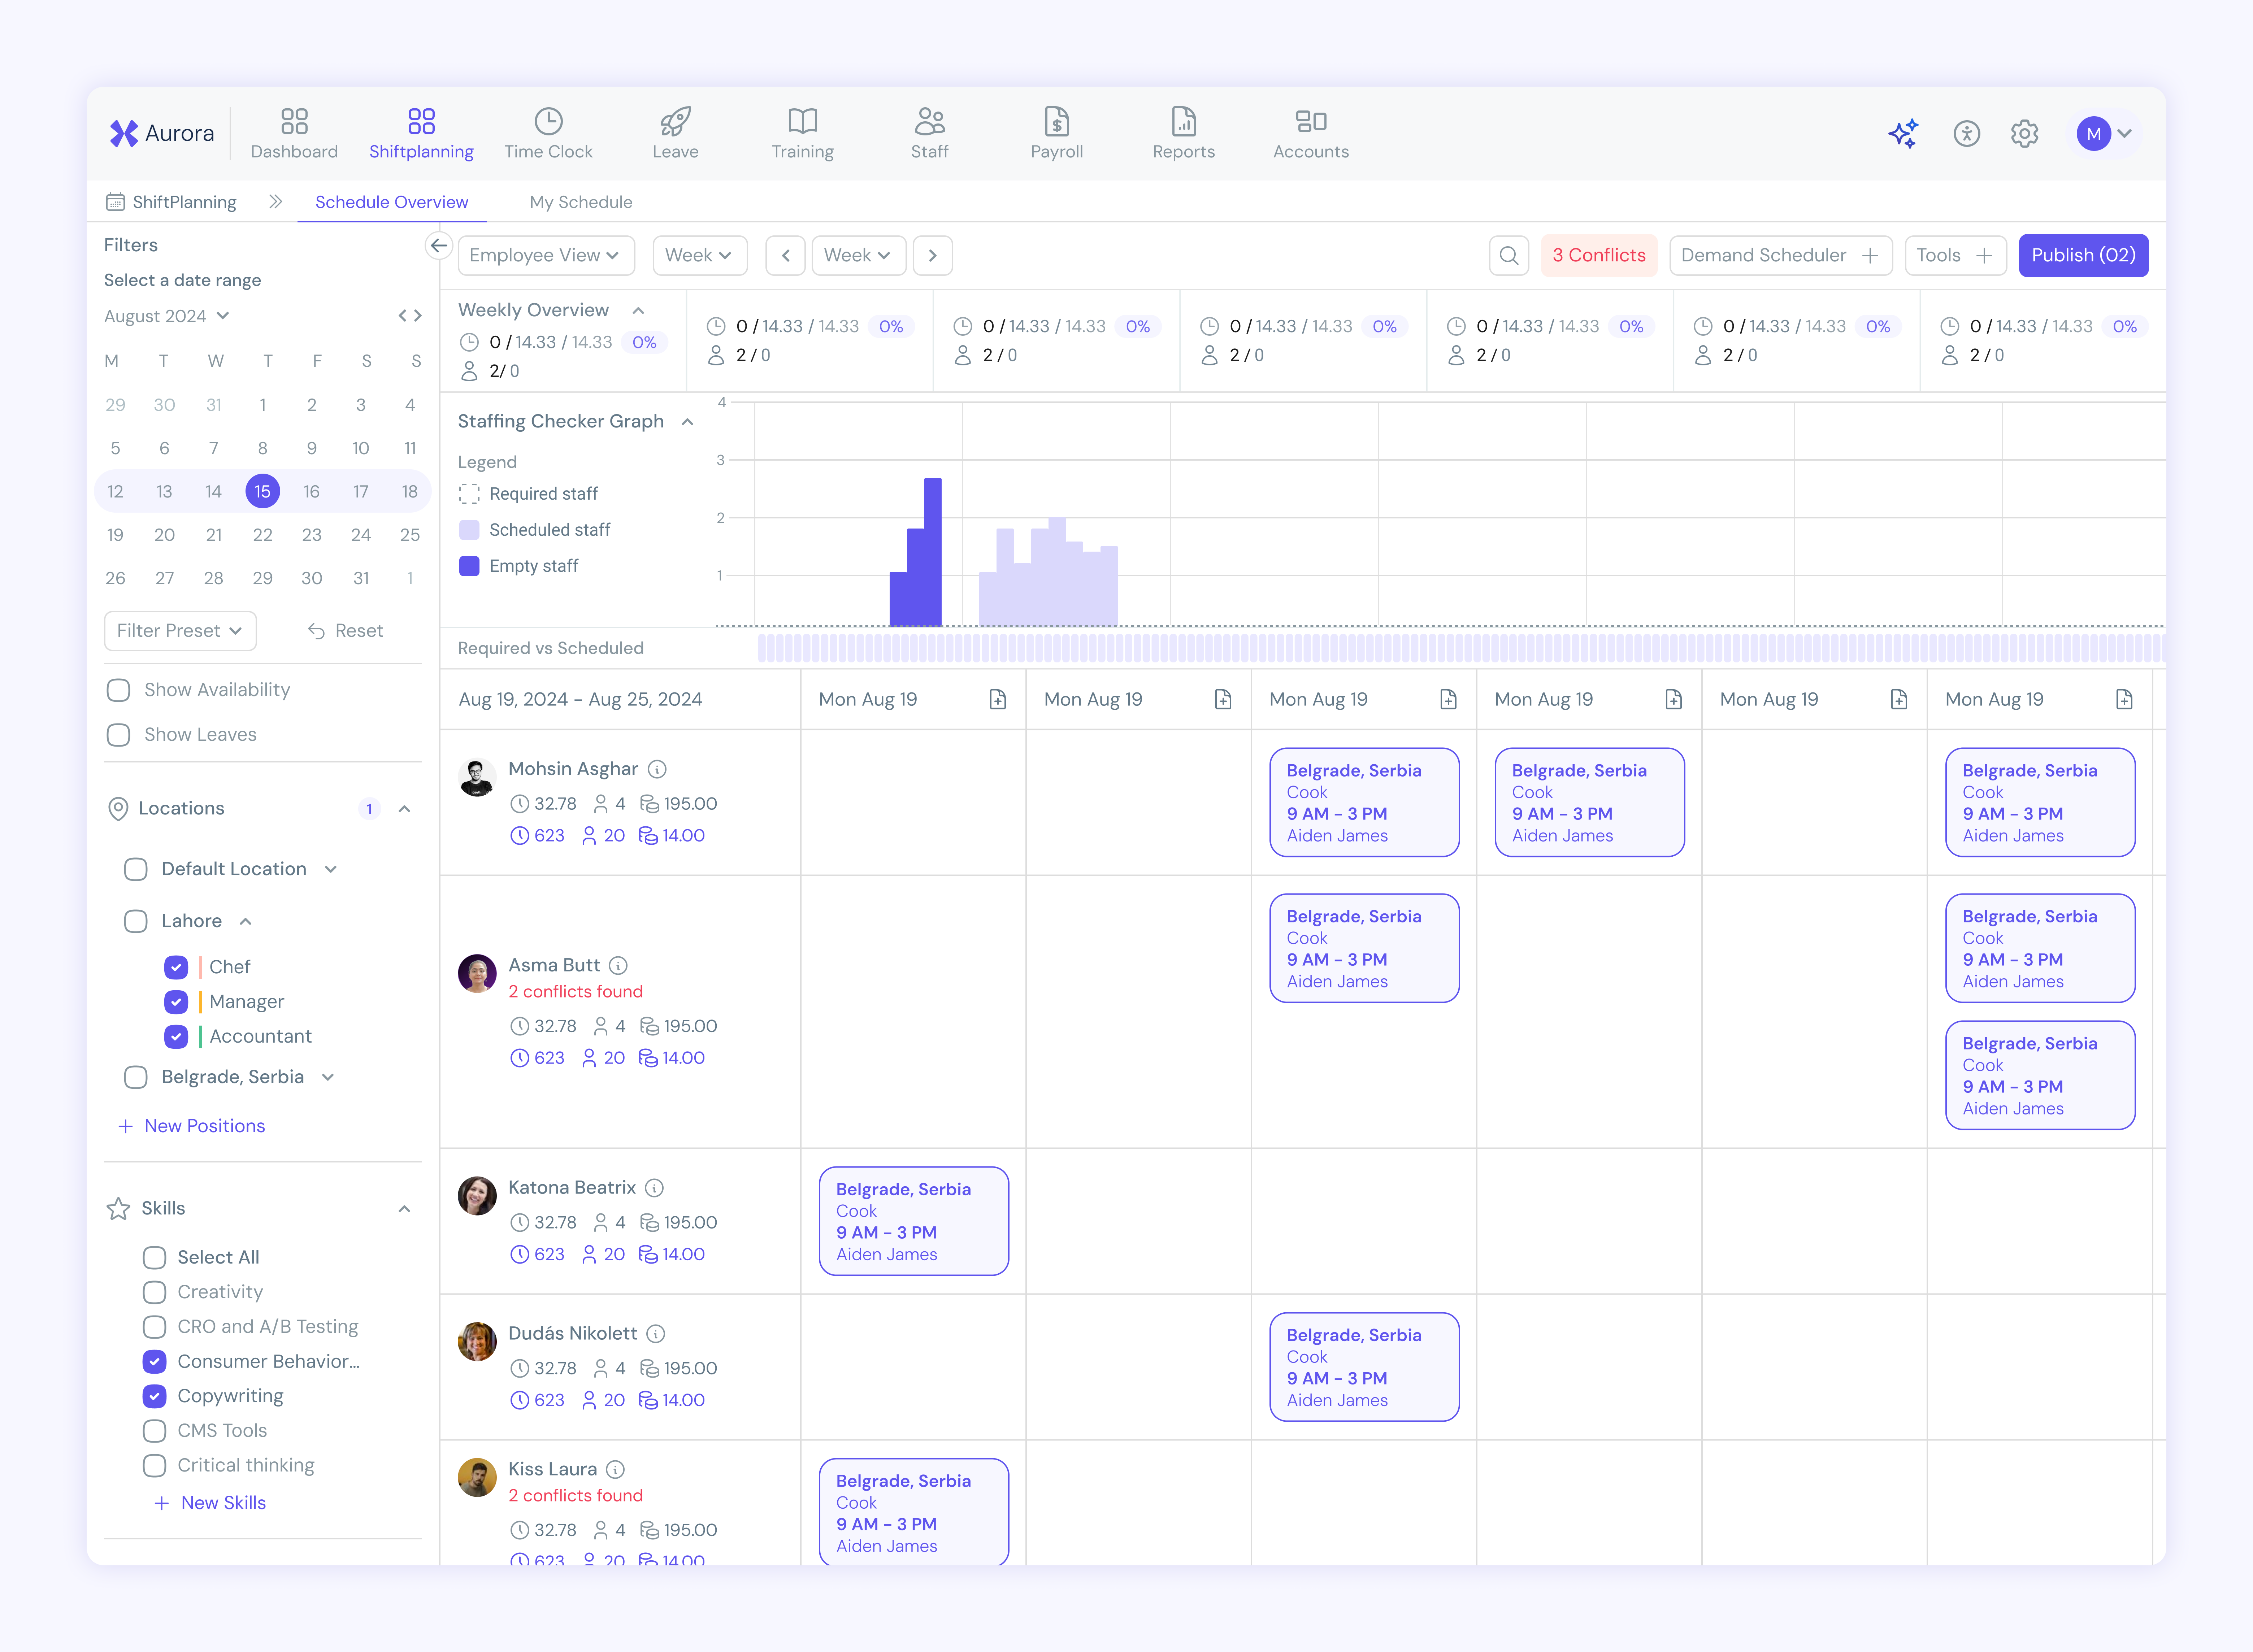Select August 15 on the mini calendar
This screenshot has height=1652, width=2253.
point(262,491)
